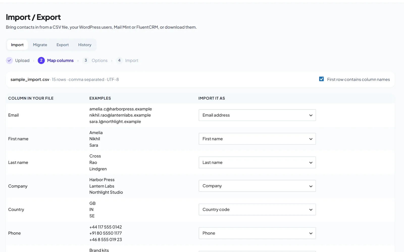Toggle First row contains column names checkbox
This screenshot has height=252, width=404.
[321, 79]
